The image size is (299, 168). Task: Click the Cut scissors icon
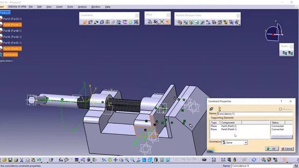click(22, 160)
